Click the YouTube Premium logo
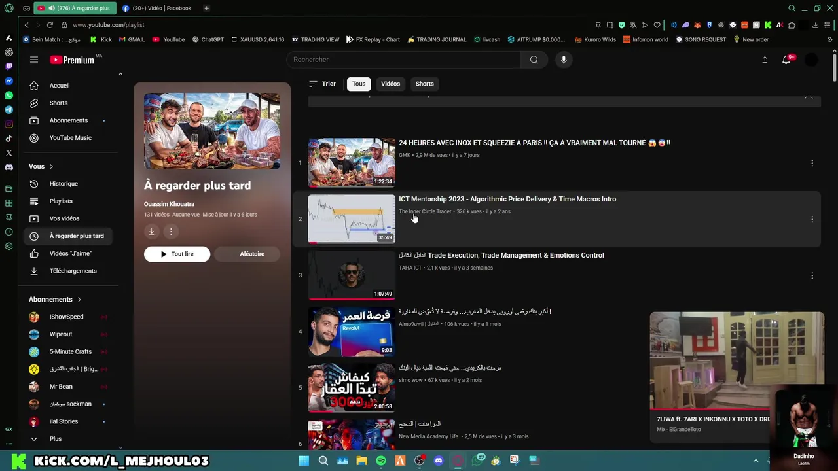Image resolution: width=838 pixels, height=471 pixels. pyautogui.click(x=72, y=60)
